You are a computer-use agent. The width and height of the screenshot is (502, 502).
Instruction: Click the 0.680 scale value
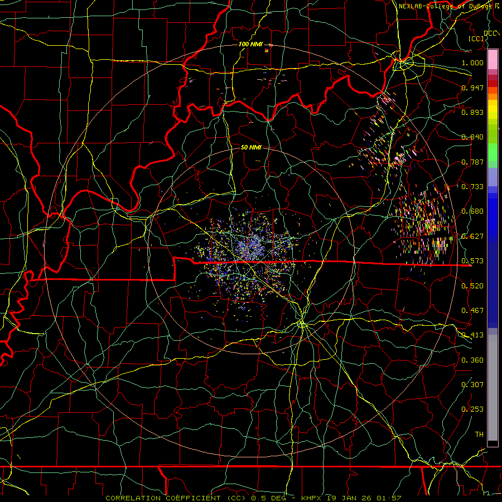click(x=472, y=211)
